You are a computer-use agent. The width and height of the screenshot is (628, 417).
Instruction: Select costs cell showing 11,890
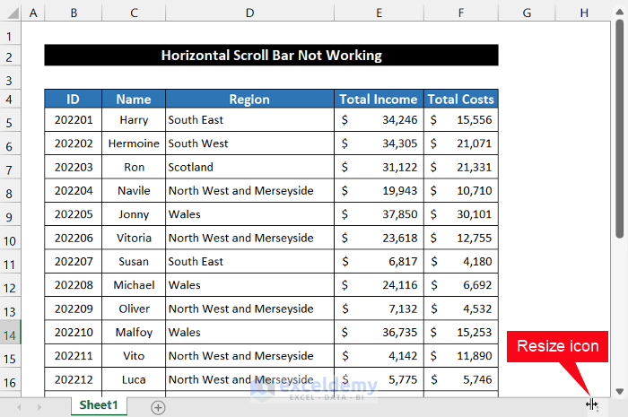pyautogui.click(x=461, y=356)
